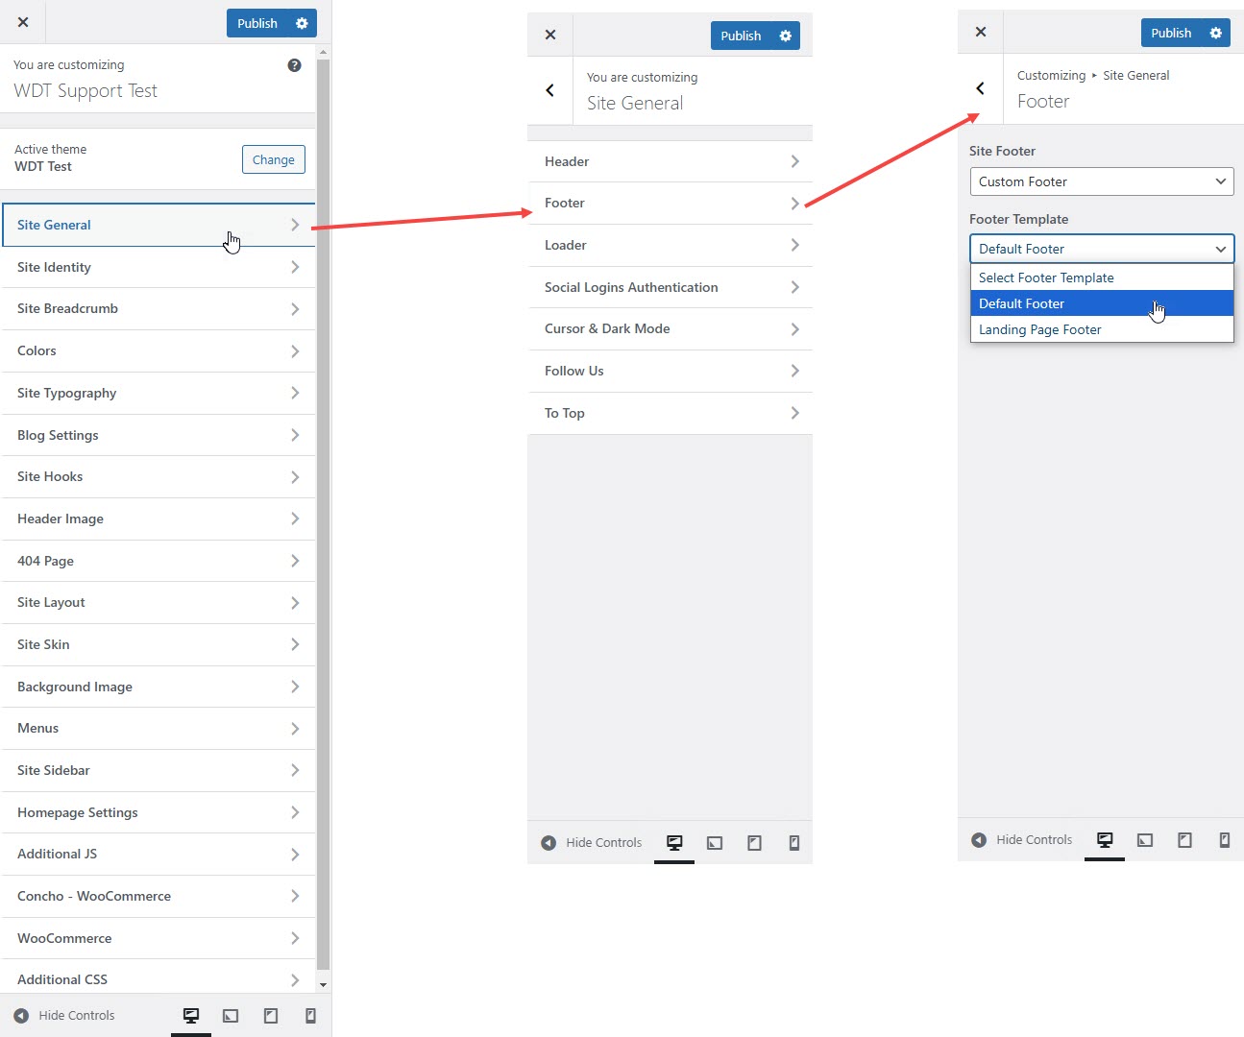The image size is (1244, 1037).
Task: Close the customizer above WDT Support Test
Action: coord(23,22)
